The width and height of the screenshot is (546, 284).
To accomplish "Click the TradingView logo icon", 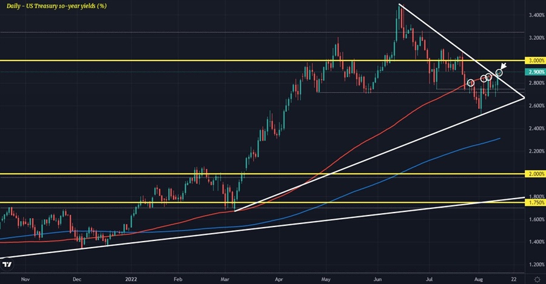I will [x=8, y=263].
